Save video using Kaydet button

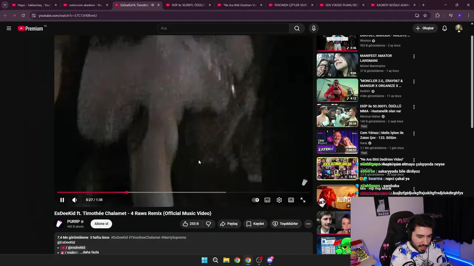tap(255, 224)
